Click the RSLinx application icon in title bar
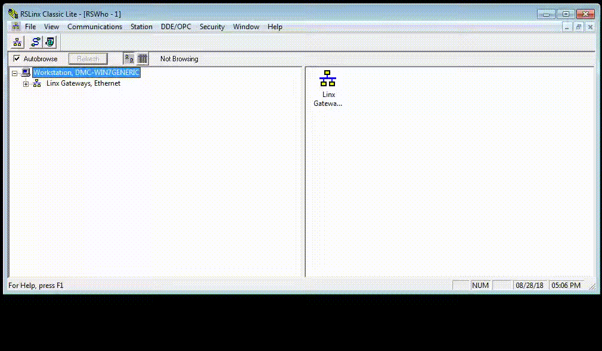This screenshot has height=351, width=602. [13, 14]
